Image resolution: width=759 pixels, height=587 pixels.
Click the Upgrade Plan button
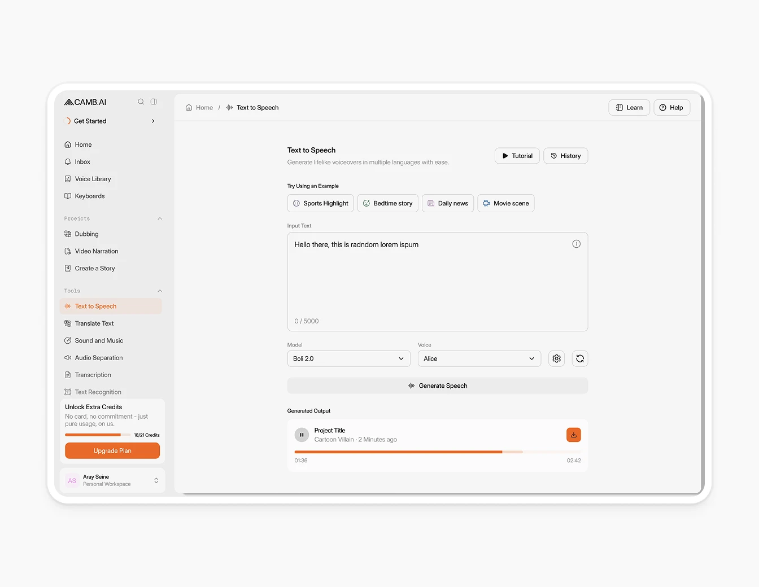pos(112,450)
